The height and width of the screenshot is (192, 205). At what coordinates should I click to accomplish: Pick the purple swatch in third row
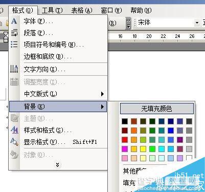pyautogui.click(x=180, y=140)
